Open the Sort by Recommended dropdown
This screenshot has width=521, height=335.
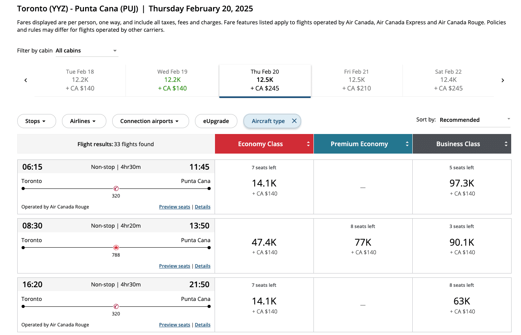475,120
